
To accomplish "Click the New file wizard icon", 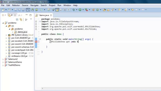I will [3, 10].
